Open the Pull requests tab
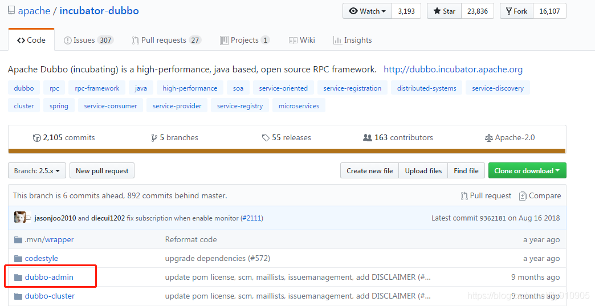The height and width of the screenshot is (306, 595). pyautogui.click(x=166, y=40)
